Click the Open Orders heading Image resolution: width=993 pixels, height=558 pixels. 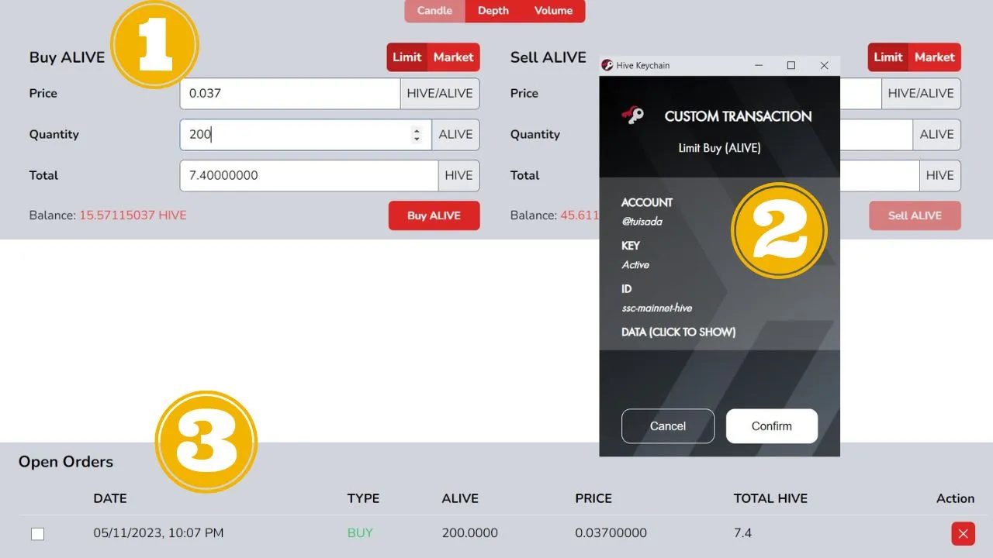(66, 462)
